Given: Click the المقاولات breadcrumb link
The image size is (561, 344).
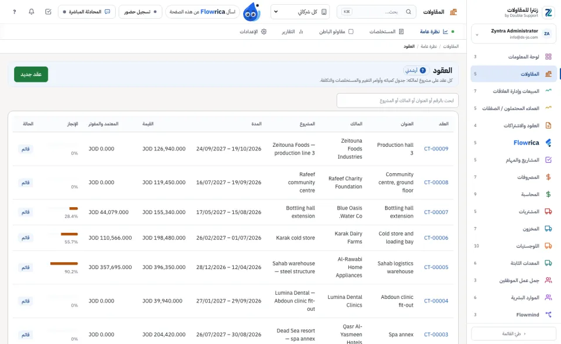Looking at the screenshot, I should point(451,47).
